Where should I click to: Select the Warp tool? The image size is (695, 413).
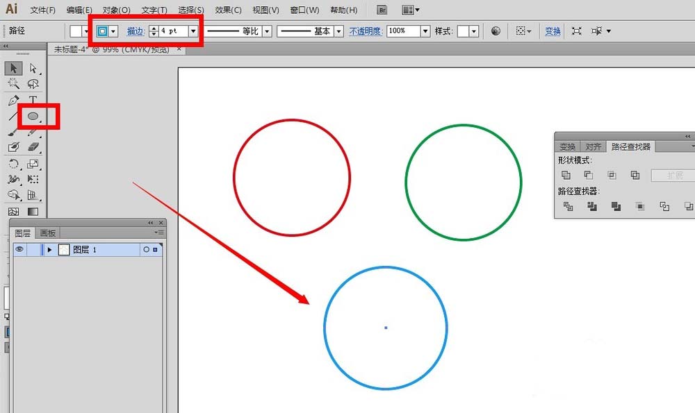click(x=13, y=179)
